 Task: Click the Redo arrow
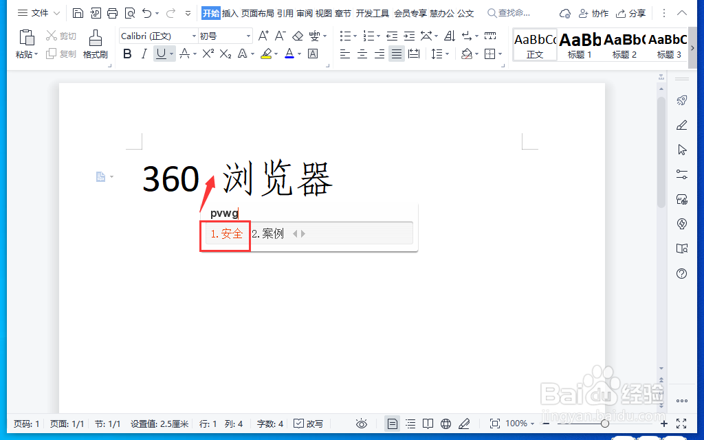[x=170, y=13]
